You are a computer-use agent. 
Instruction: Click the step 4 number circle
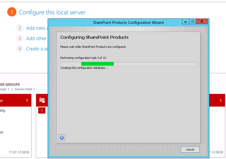pos(20,48)
